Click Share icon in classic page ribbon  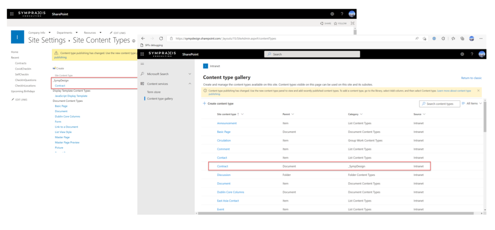click(x=325, y=23)
